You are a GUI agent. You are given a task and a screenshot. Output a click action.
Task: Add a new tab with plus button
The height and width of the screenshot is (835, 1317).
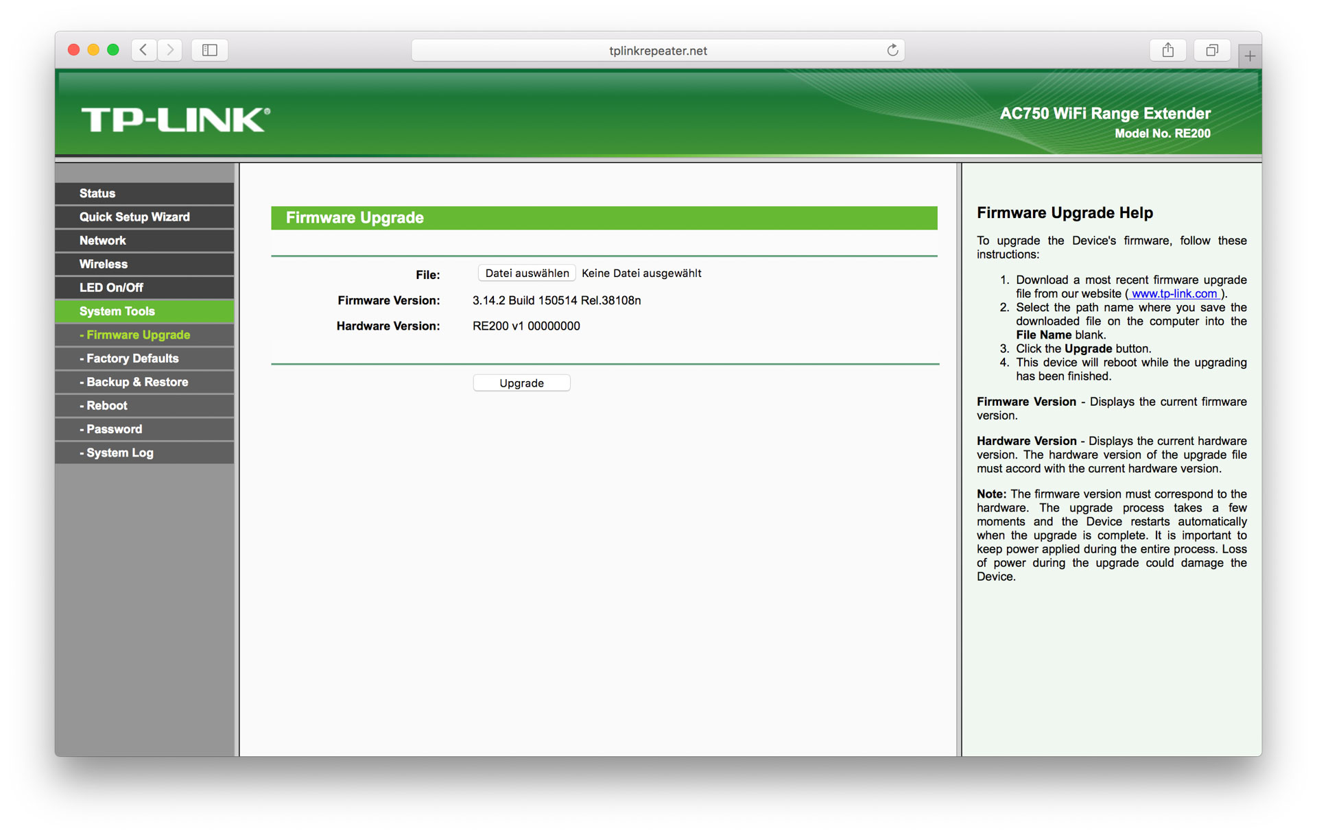1250,56
